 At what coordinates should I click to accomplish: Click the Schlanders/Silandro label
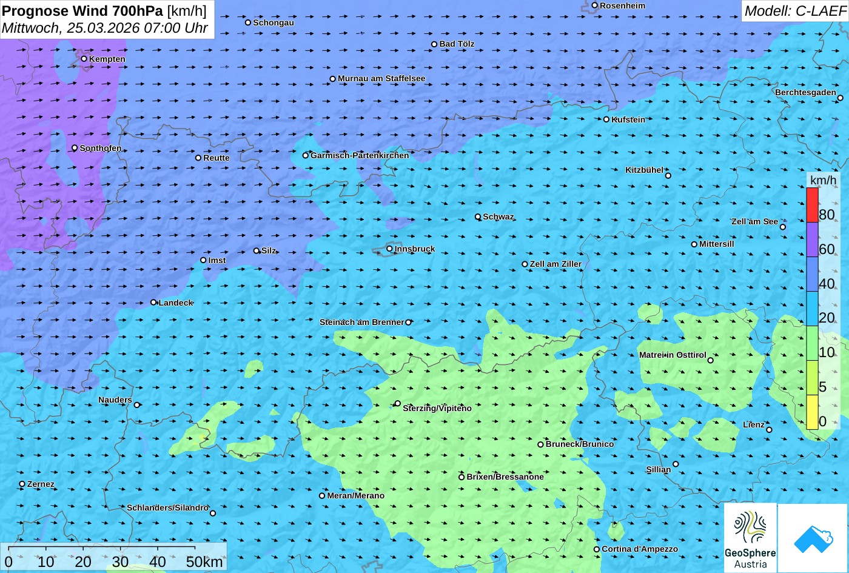167,508
